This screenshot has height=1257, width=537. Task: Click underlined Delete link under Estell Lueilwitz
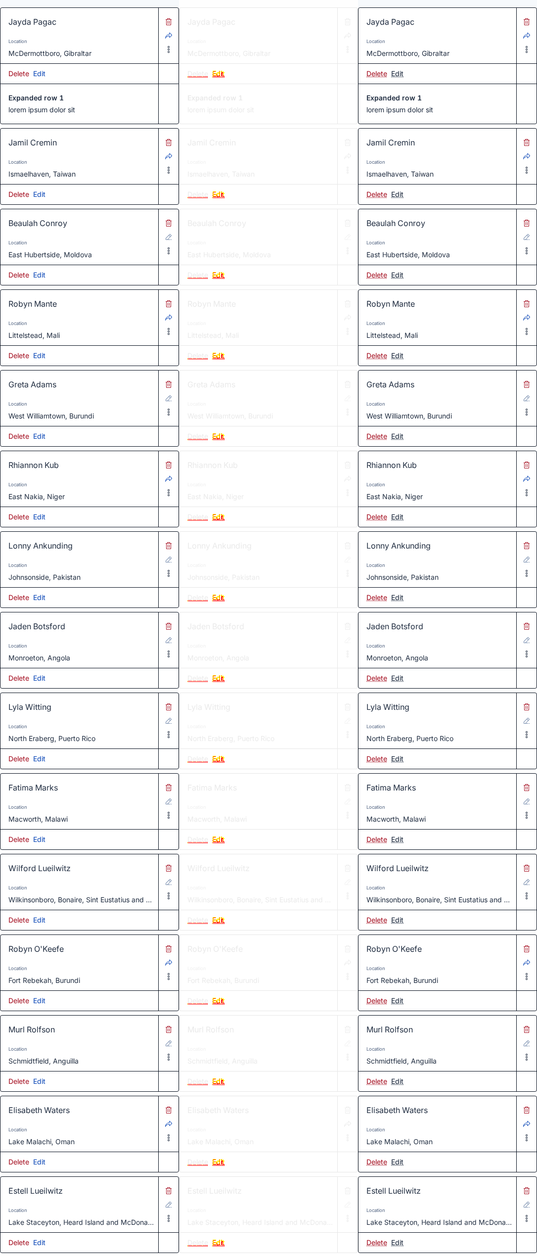click(377, 1243)
